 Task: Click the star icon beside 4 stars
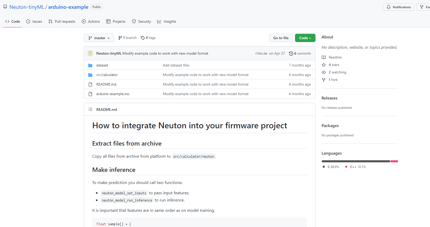point(324,65)
